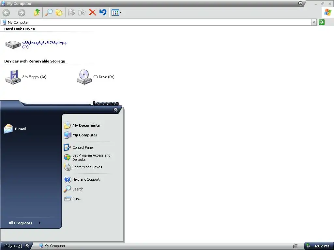Open the Search magnifier in toolbar
Screen dimensions: 334x250
click(49, 12)
